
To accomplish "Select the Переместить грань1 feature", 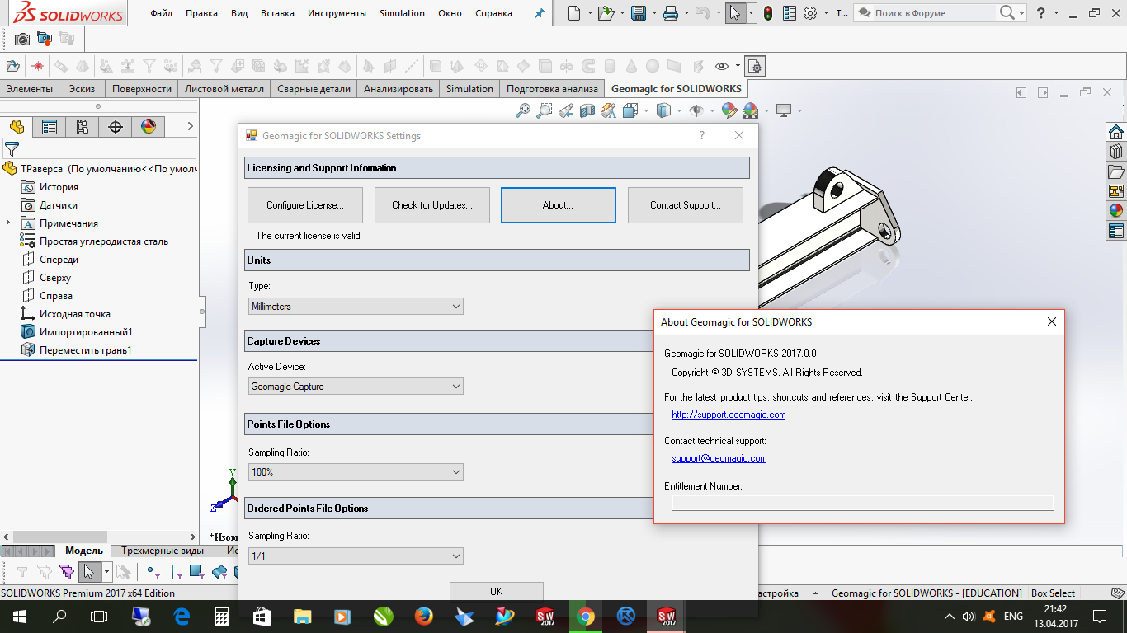I will click(86, 350).
